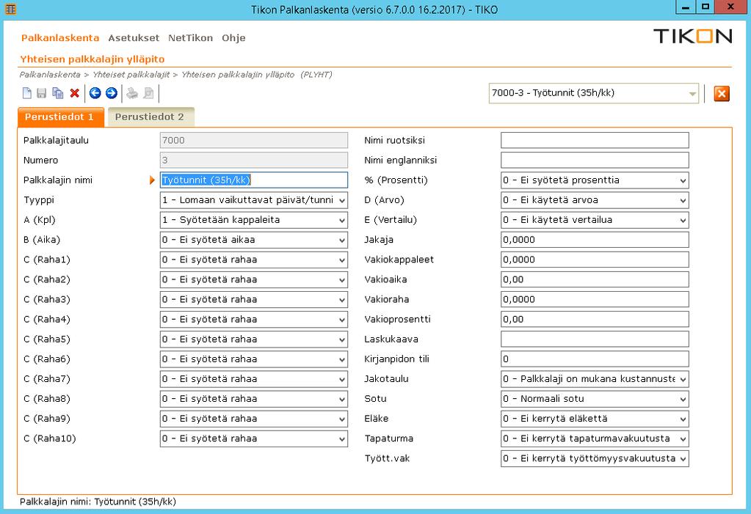Viewport: 751px width, 514px height.
Task: Close the form with orange X button
Action: [x=722, y=93]
